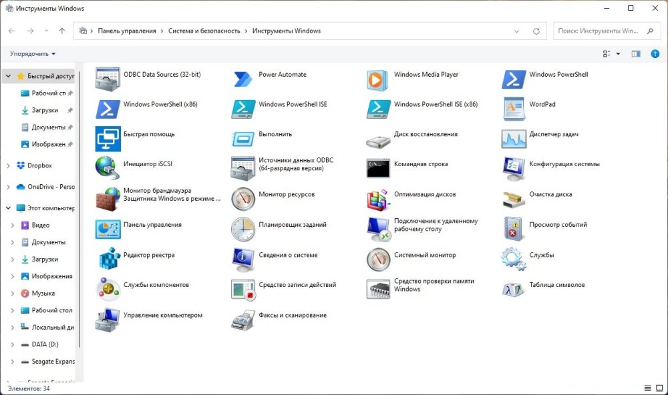Click Система и безопасность in breadcrumb

point(204,31)
